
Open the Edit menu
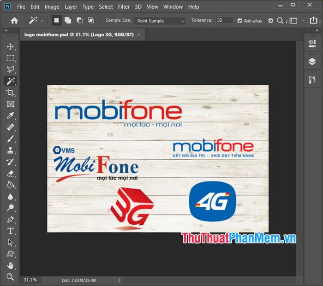(x=35, y=7)
